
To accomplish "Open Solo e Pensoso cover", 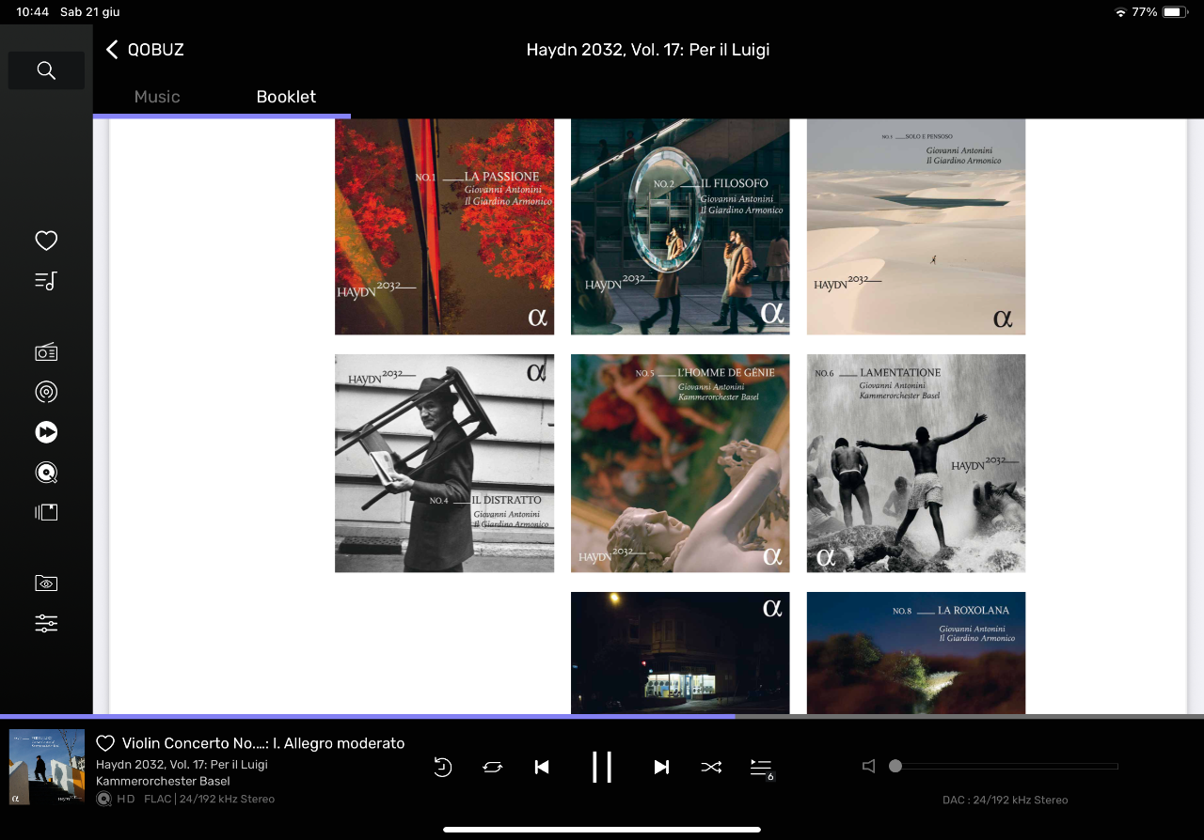I will coord(916,226).
